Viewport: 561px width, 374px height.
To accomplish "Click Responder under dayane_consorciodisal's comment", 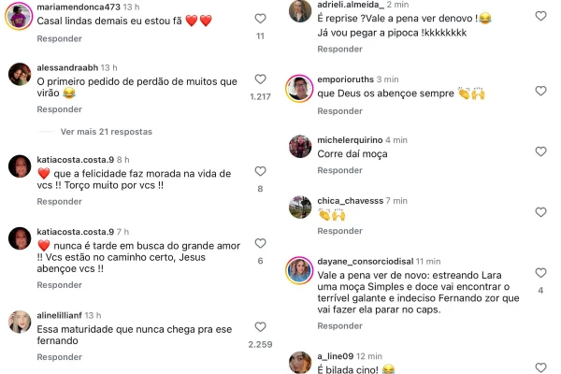I will click(340, 325).
